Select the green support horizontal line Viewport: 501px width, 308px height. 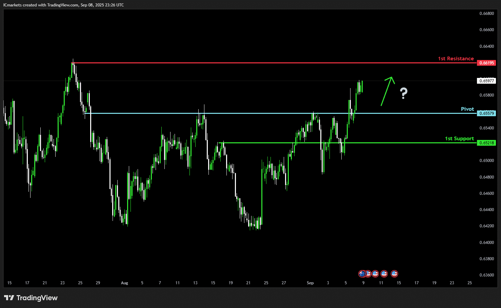tap(347, 143)
